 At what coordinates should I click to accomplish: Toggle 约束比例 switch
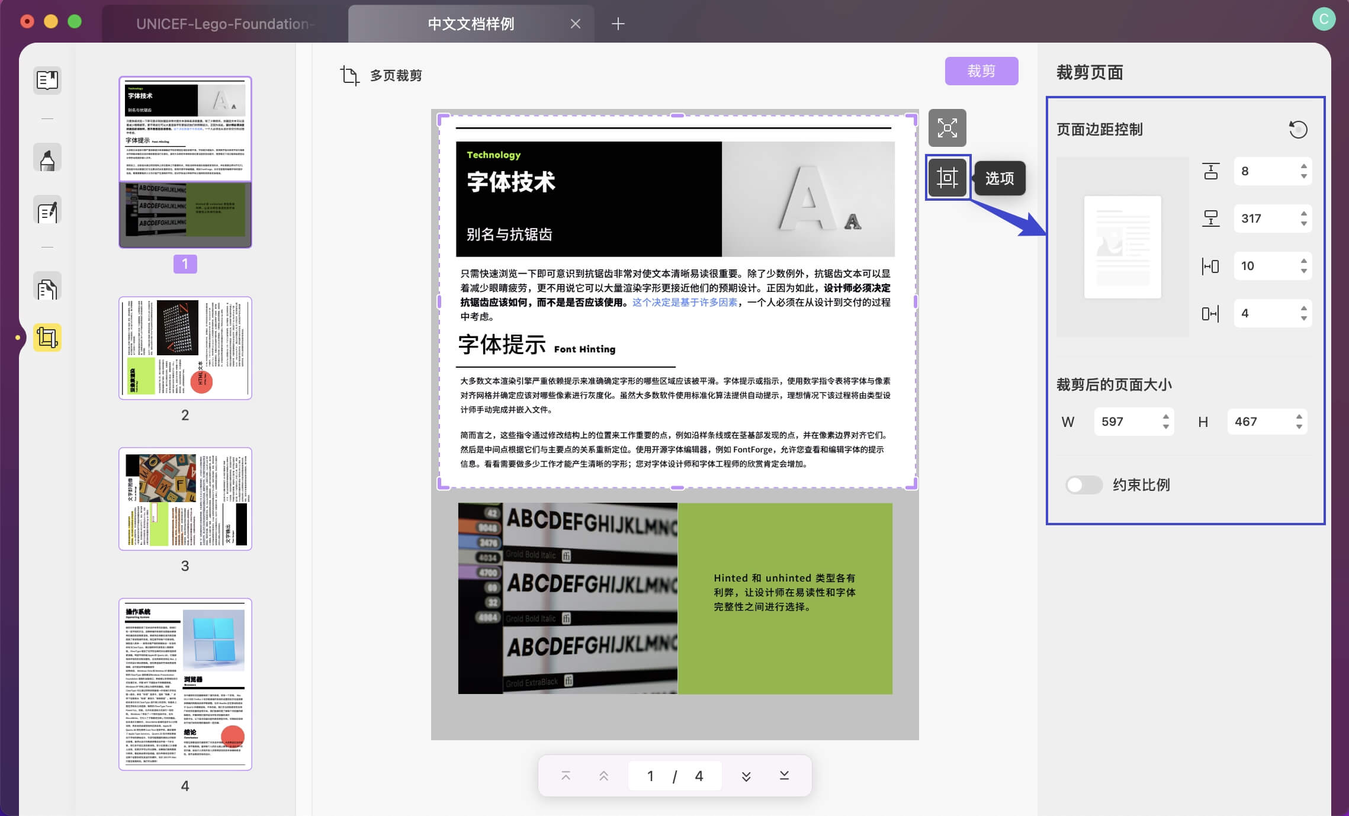tap(1084, 485)
